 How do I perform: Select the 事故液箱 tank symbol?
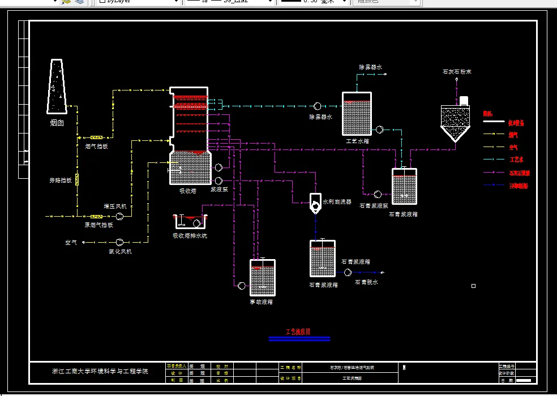pos(263,278)
